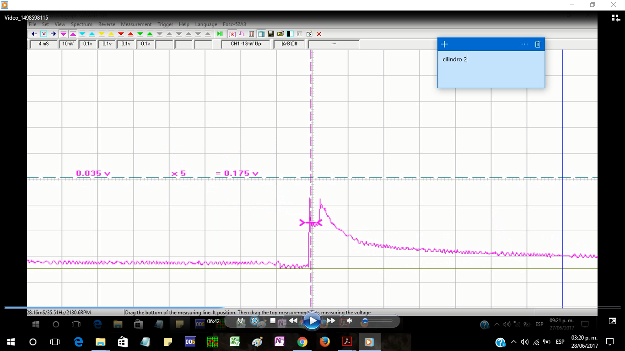The image size is (625, 351).
Task: Toggle repeat in the media player
Action: [255, 321]
